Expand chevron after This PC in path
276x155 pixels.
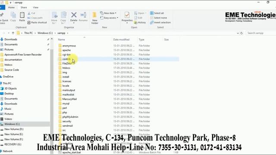[35, 33]
